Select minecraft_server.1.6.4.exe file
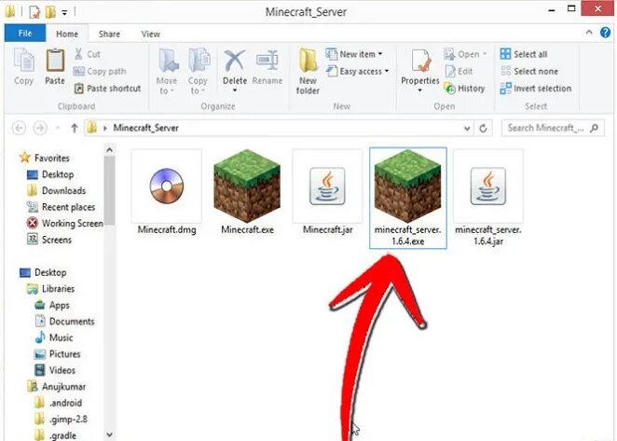The width and height of the screenshot is (617, 441). tap(408, 198)
